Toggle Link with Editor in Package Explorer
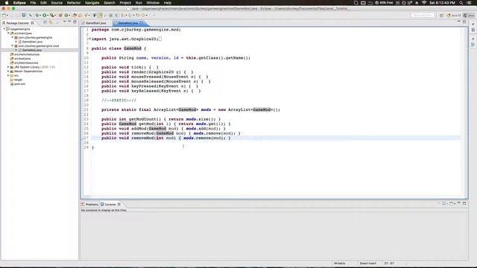 [x=51, y=22]
